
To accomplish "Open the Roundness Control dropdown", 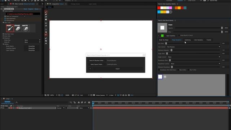I will pyautogui.click(x=196, y=64).
